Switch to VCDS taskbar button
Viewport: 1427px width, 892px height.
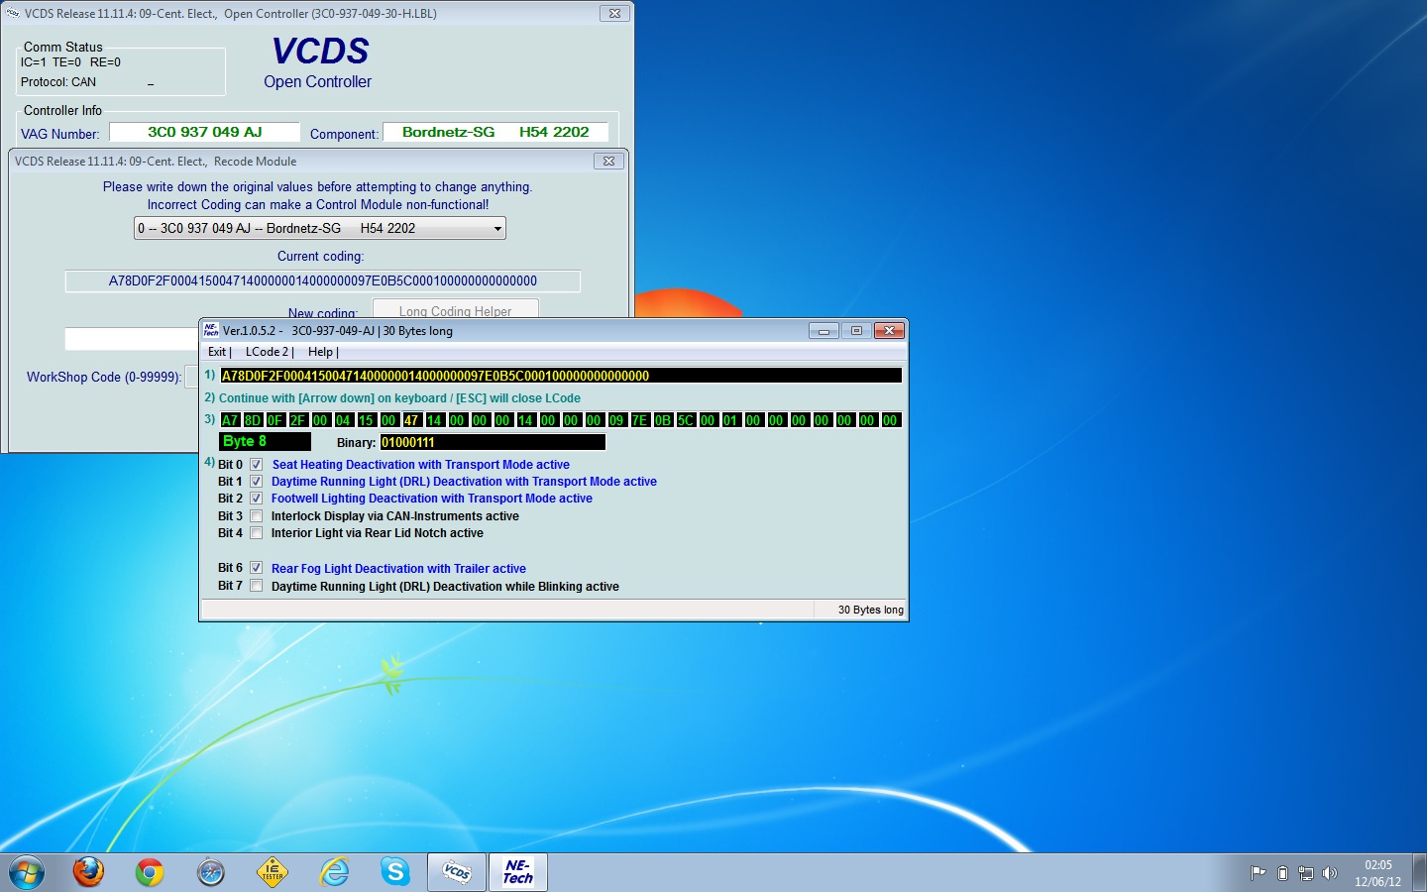[x=457, y=872]
